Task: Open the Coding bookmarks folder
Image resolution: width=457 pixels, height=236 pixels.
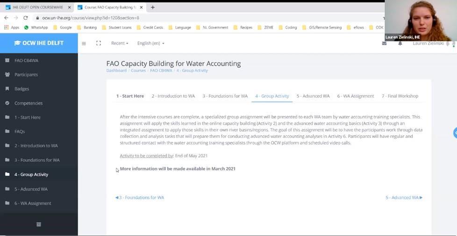Action: pos(288,28)
